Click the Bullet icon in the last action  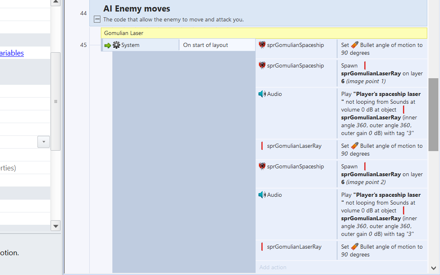355,247
